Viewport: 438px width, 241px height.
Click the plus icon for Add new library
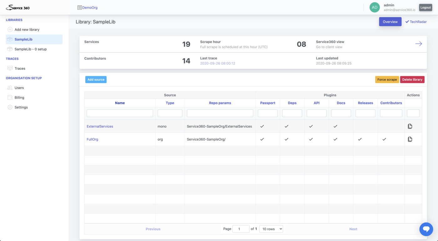point(10,29)
